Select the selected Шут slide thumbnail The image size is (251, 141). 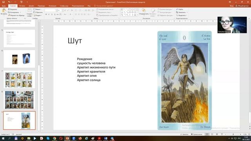19,120
